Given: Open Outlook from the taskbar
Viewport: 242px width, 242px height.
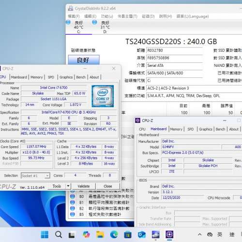Looking at the screenshot, I should click(x=141, y=234).
